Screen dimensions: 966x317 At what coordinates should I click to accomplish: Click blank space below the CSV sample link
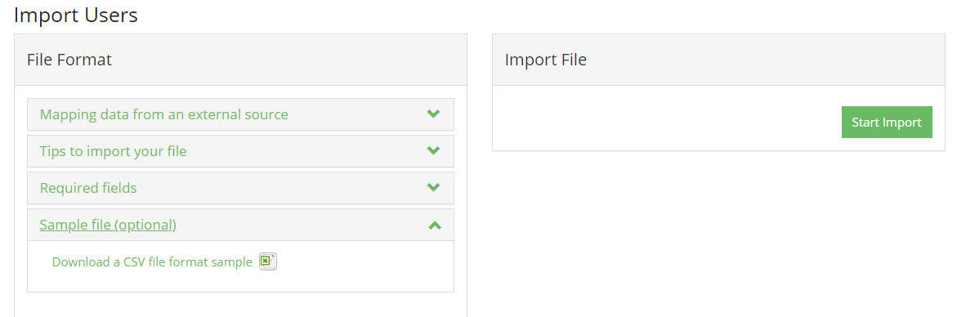click(240, 281)
